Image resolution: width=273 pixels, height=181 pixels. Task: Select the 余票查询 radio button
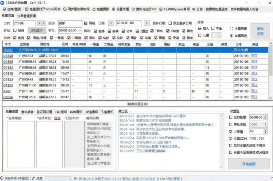pyautogui.click(x=231, y=29)
